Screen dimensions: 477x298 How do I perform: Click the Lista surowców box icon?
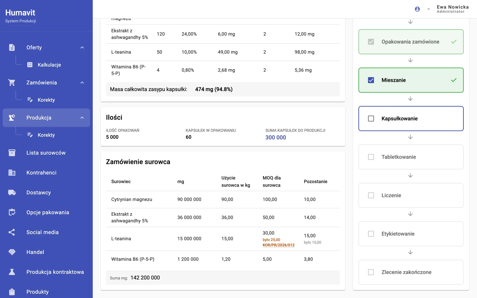(12, 153)
